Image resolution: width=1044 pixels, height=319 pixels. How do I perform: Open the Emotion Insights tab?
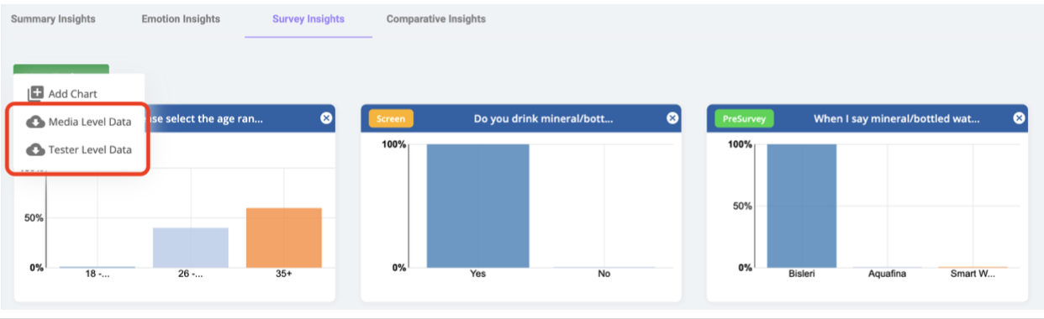tap(181, 19)
